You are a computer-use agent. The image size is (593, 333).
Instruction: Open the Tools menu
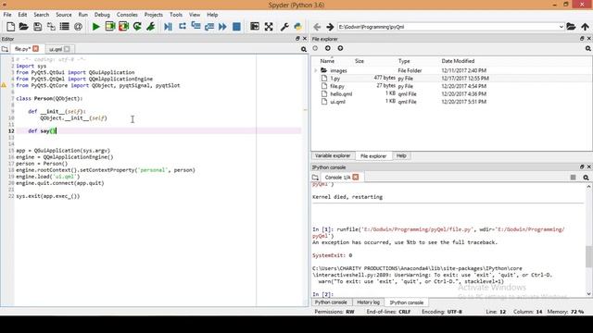click(x=176, y=15)
